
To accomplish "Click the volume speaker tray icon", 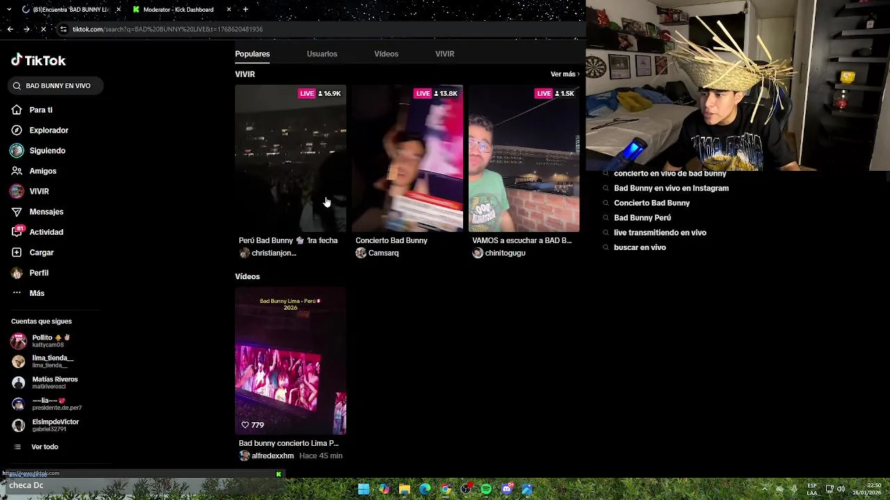I will click(841, 488).
